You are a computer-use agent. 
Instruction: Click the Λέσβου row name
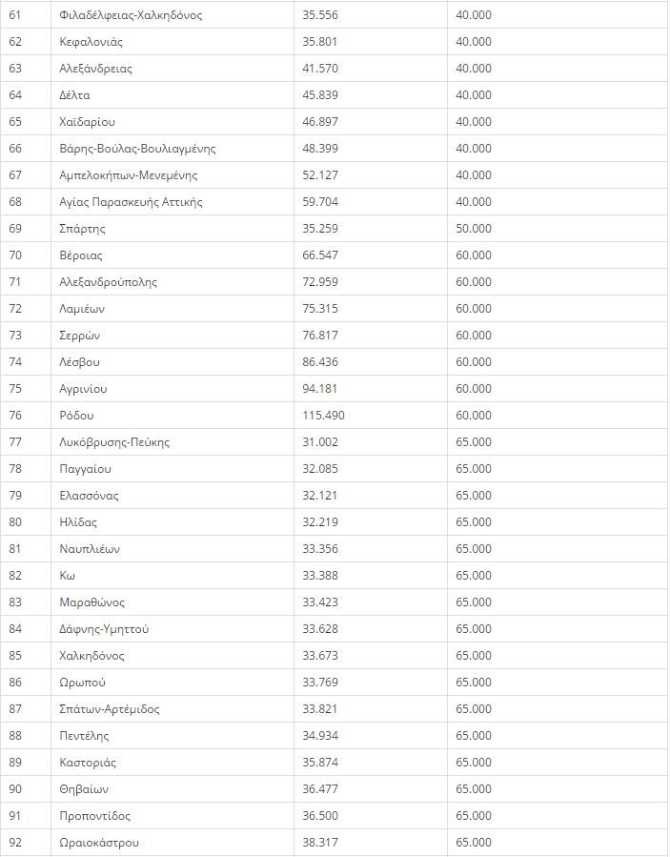point(80,362)
